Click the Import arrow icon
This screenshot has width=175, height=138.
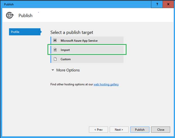55,50
